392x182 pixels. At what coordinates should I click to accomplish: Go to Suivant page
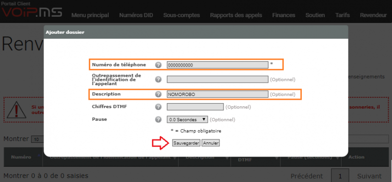point(369,176)
